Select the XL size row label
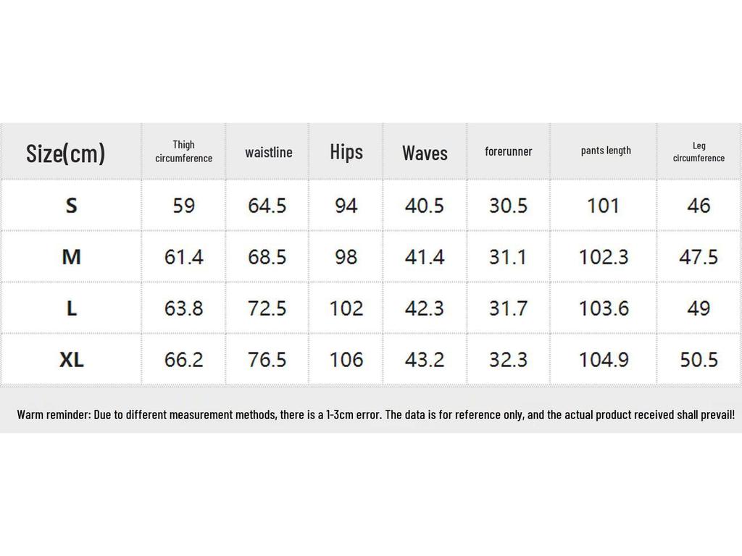This screenshot has width=742, height=556. (x=71, y=359)
